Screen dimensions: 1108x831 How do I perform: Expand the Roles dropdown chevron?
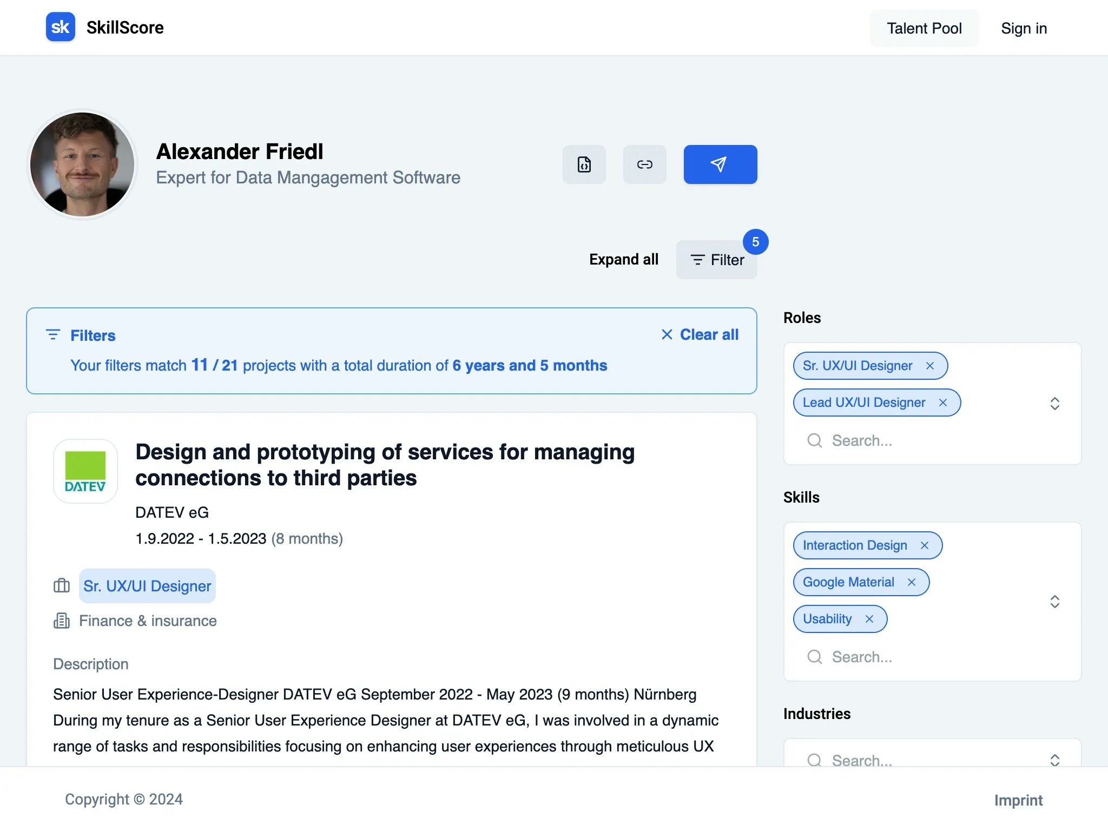(1054, 404)
